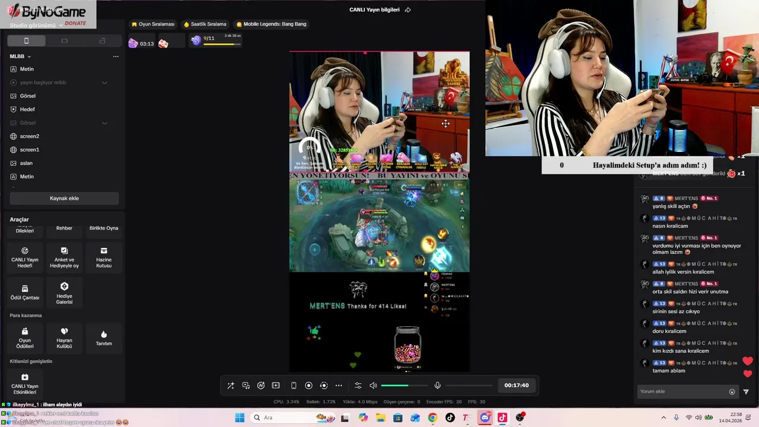Start recording with the record button

[x=309, y=385]
